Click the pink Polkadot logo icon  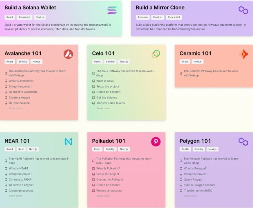[156, 142]
